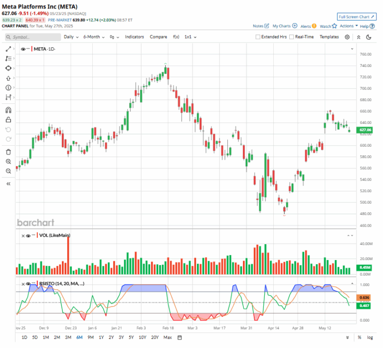The image size is (383, 348).
Task: Lock all drawings with padlock icon
Action: (8, 120)
